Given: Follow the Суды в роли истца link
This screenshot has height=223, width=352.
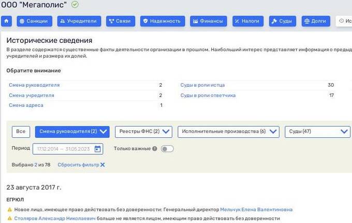Looking at the screenshot, I should 202,85.
